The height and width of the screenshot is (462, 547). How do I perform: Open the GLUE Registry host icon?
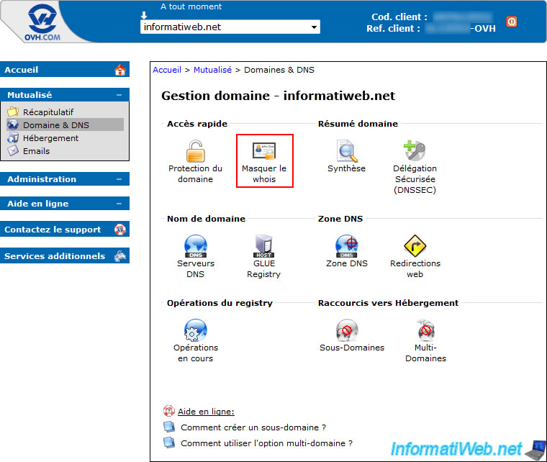coord(264,246)
